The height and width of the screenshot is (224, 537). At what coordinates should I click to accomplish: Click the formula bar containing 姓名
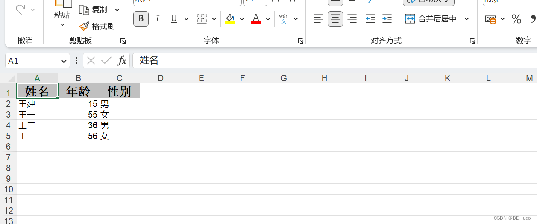335,61
